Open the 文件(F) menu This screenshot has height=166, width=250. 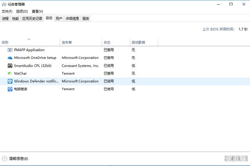pos(7,11)
